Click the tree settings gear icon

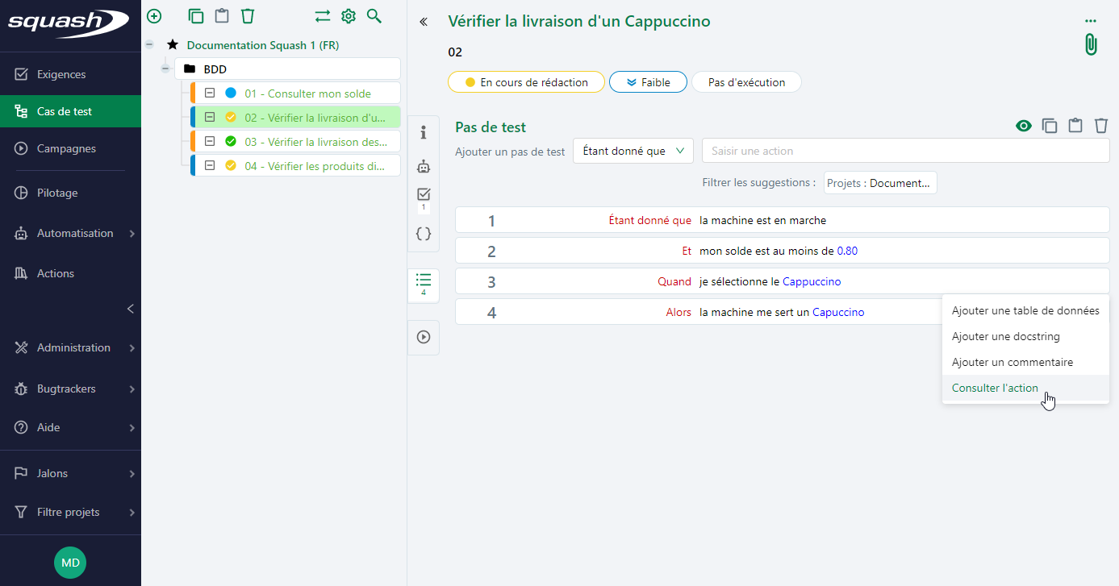click(349, 16)
